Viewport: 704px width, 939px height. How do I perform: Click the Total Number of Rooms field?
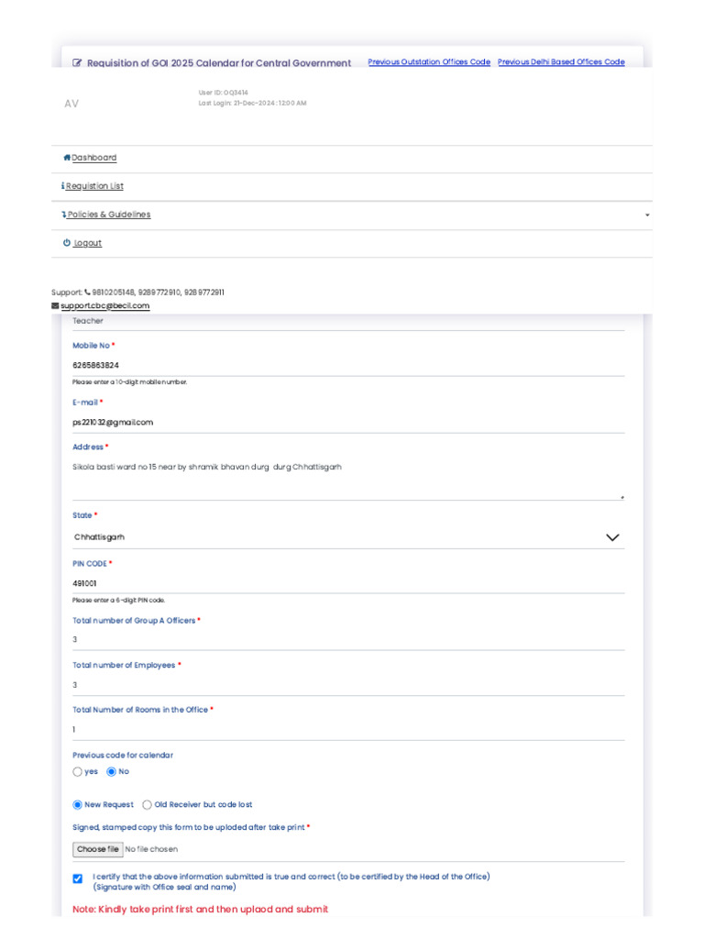pyautogui.click(x=348, y=729)
